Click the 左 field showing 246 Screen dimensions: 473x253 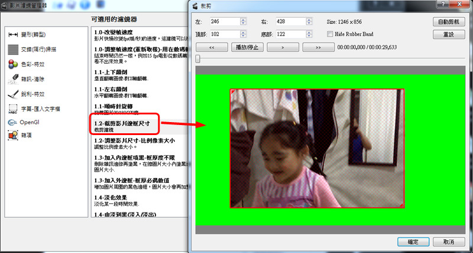[x=225, y=22]
